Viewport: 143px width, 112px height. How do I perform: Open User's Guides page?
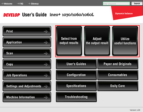(76, 64)
